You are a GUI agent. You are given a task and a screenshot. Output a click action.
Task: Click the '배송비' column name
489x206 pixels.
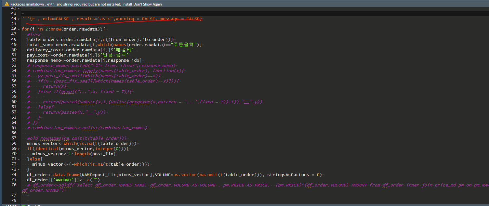coord(124,50)
